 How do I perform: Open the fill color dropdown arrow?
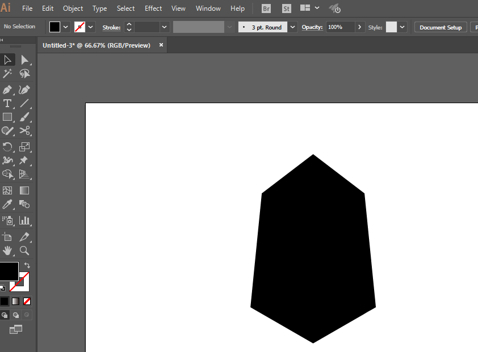point(65,27)
